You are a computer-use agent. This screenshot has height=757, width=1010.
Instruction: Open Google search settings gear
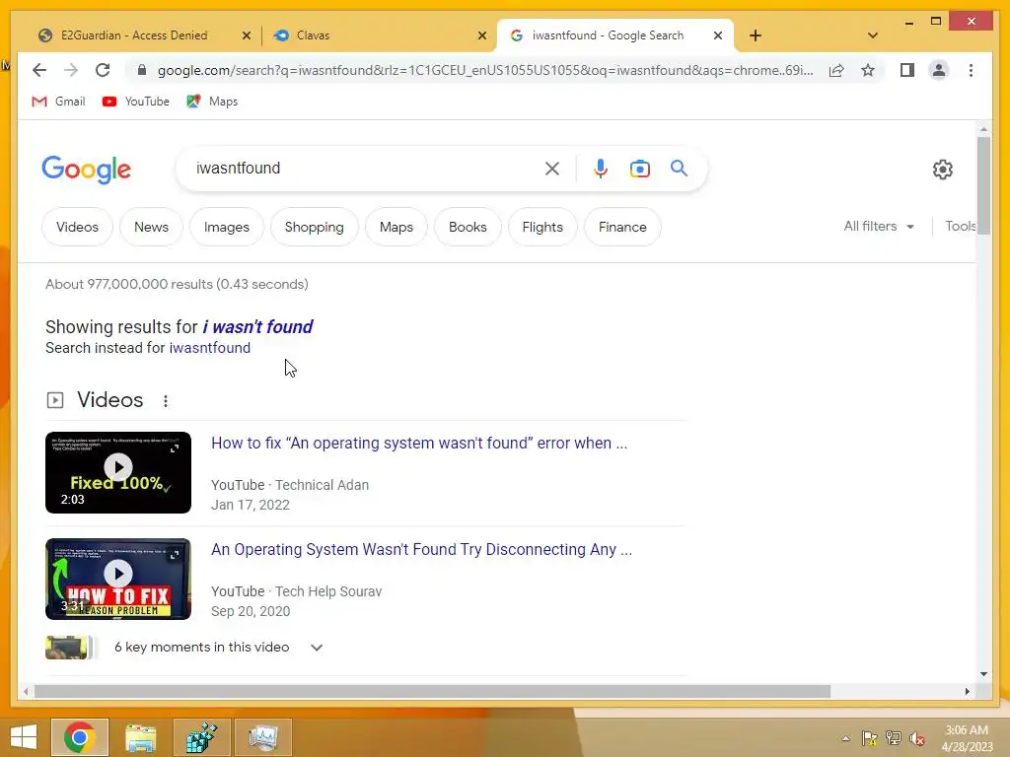tap(942, 170)
